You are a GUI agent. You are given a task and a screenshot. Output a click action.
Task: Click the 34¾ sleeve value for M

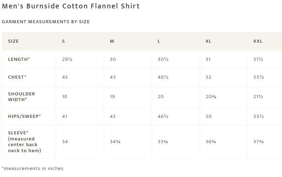click(x=115, y=142)
